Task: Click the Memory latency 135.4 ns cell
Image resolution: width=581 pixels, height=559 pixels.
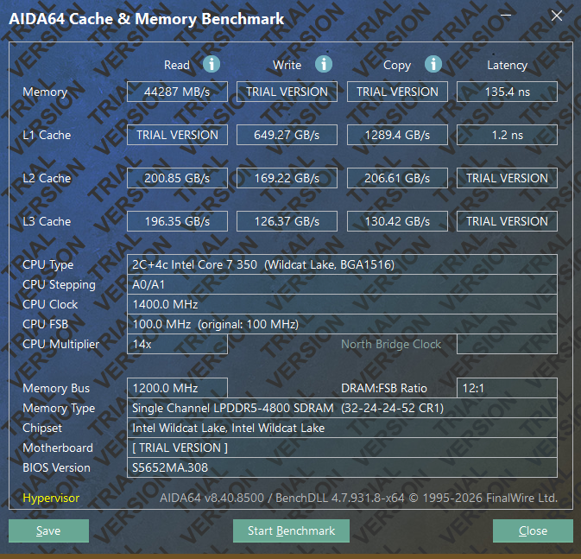Action: pos(507,92)
